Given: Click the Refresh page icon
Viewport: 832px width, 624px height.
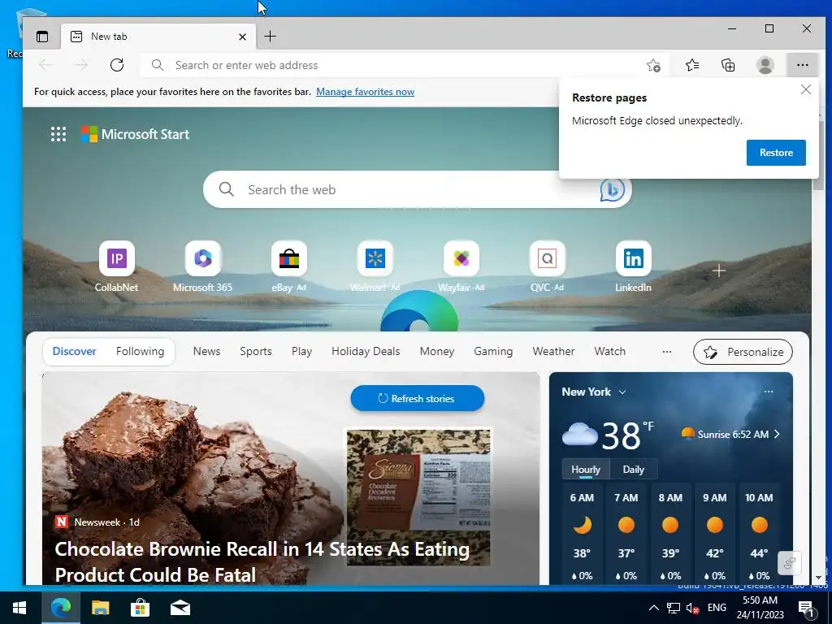Looking at the screenshot, I should (117, 65).
